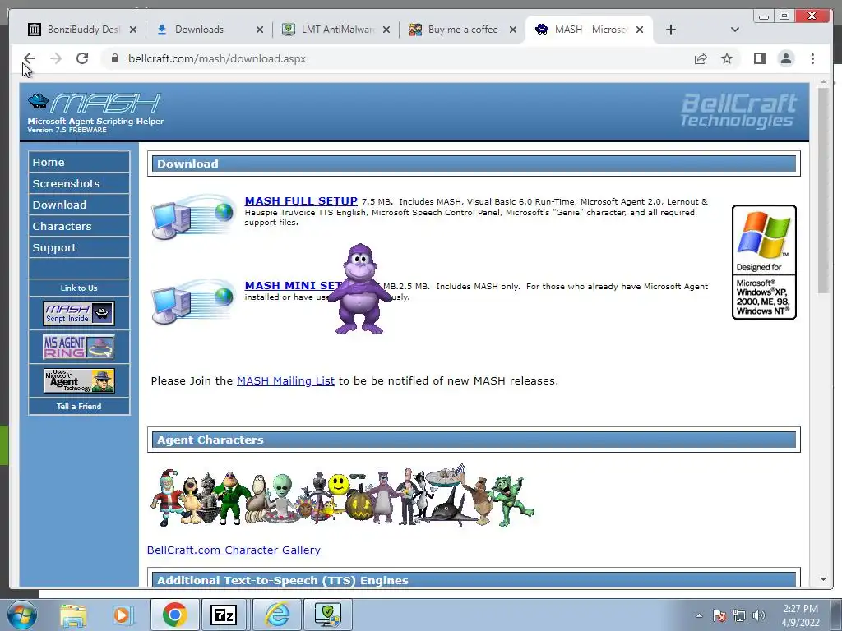
Task: Close the LMT AntiMalware tab
Action: click(x=386, y=30)
